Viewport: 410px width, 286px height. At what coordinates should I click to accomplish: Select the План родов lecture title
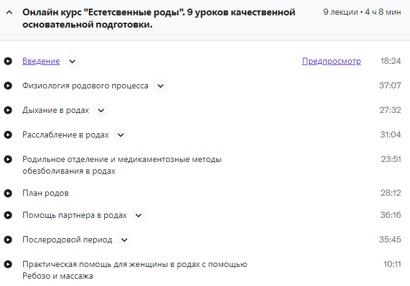45,193
